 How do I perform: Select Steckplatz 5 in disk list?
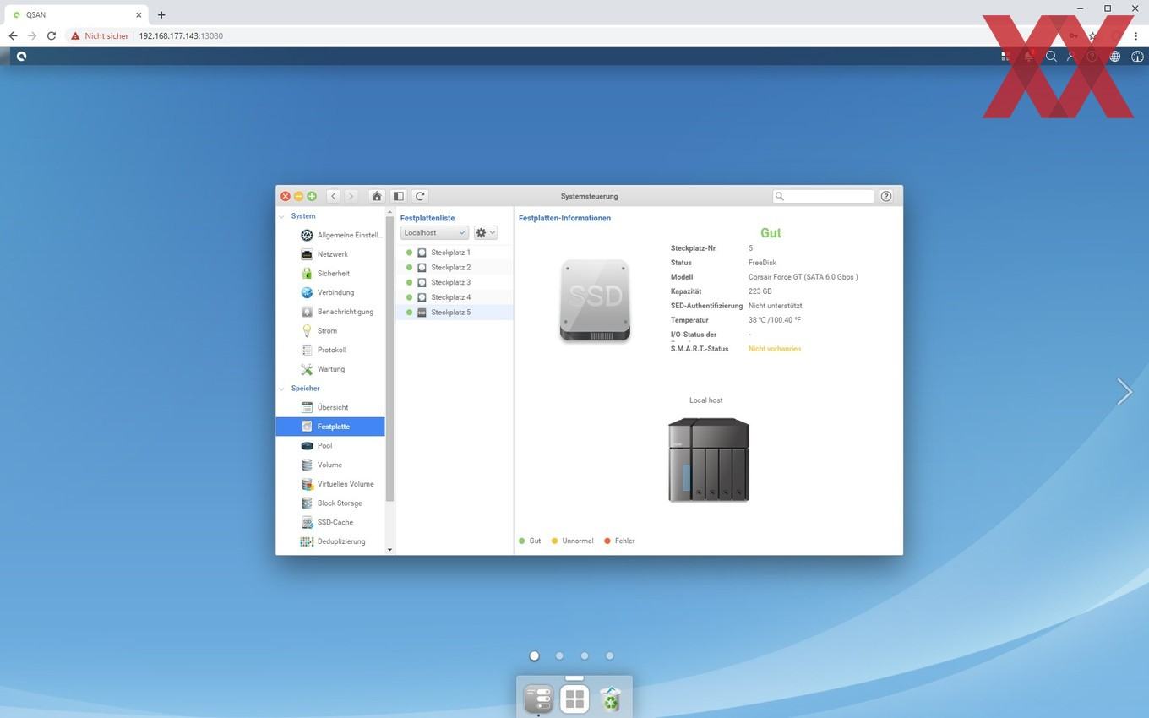click(455, 313)
